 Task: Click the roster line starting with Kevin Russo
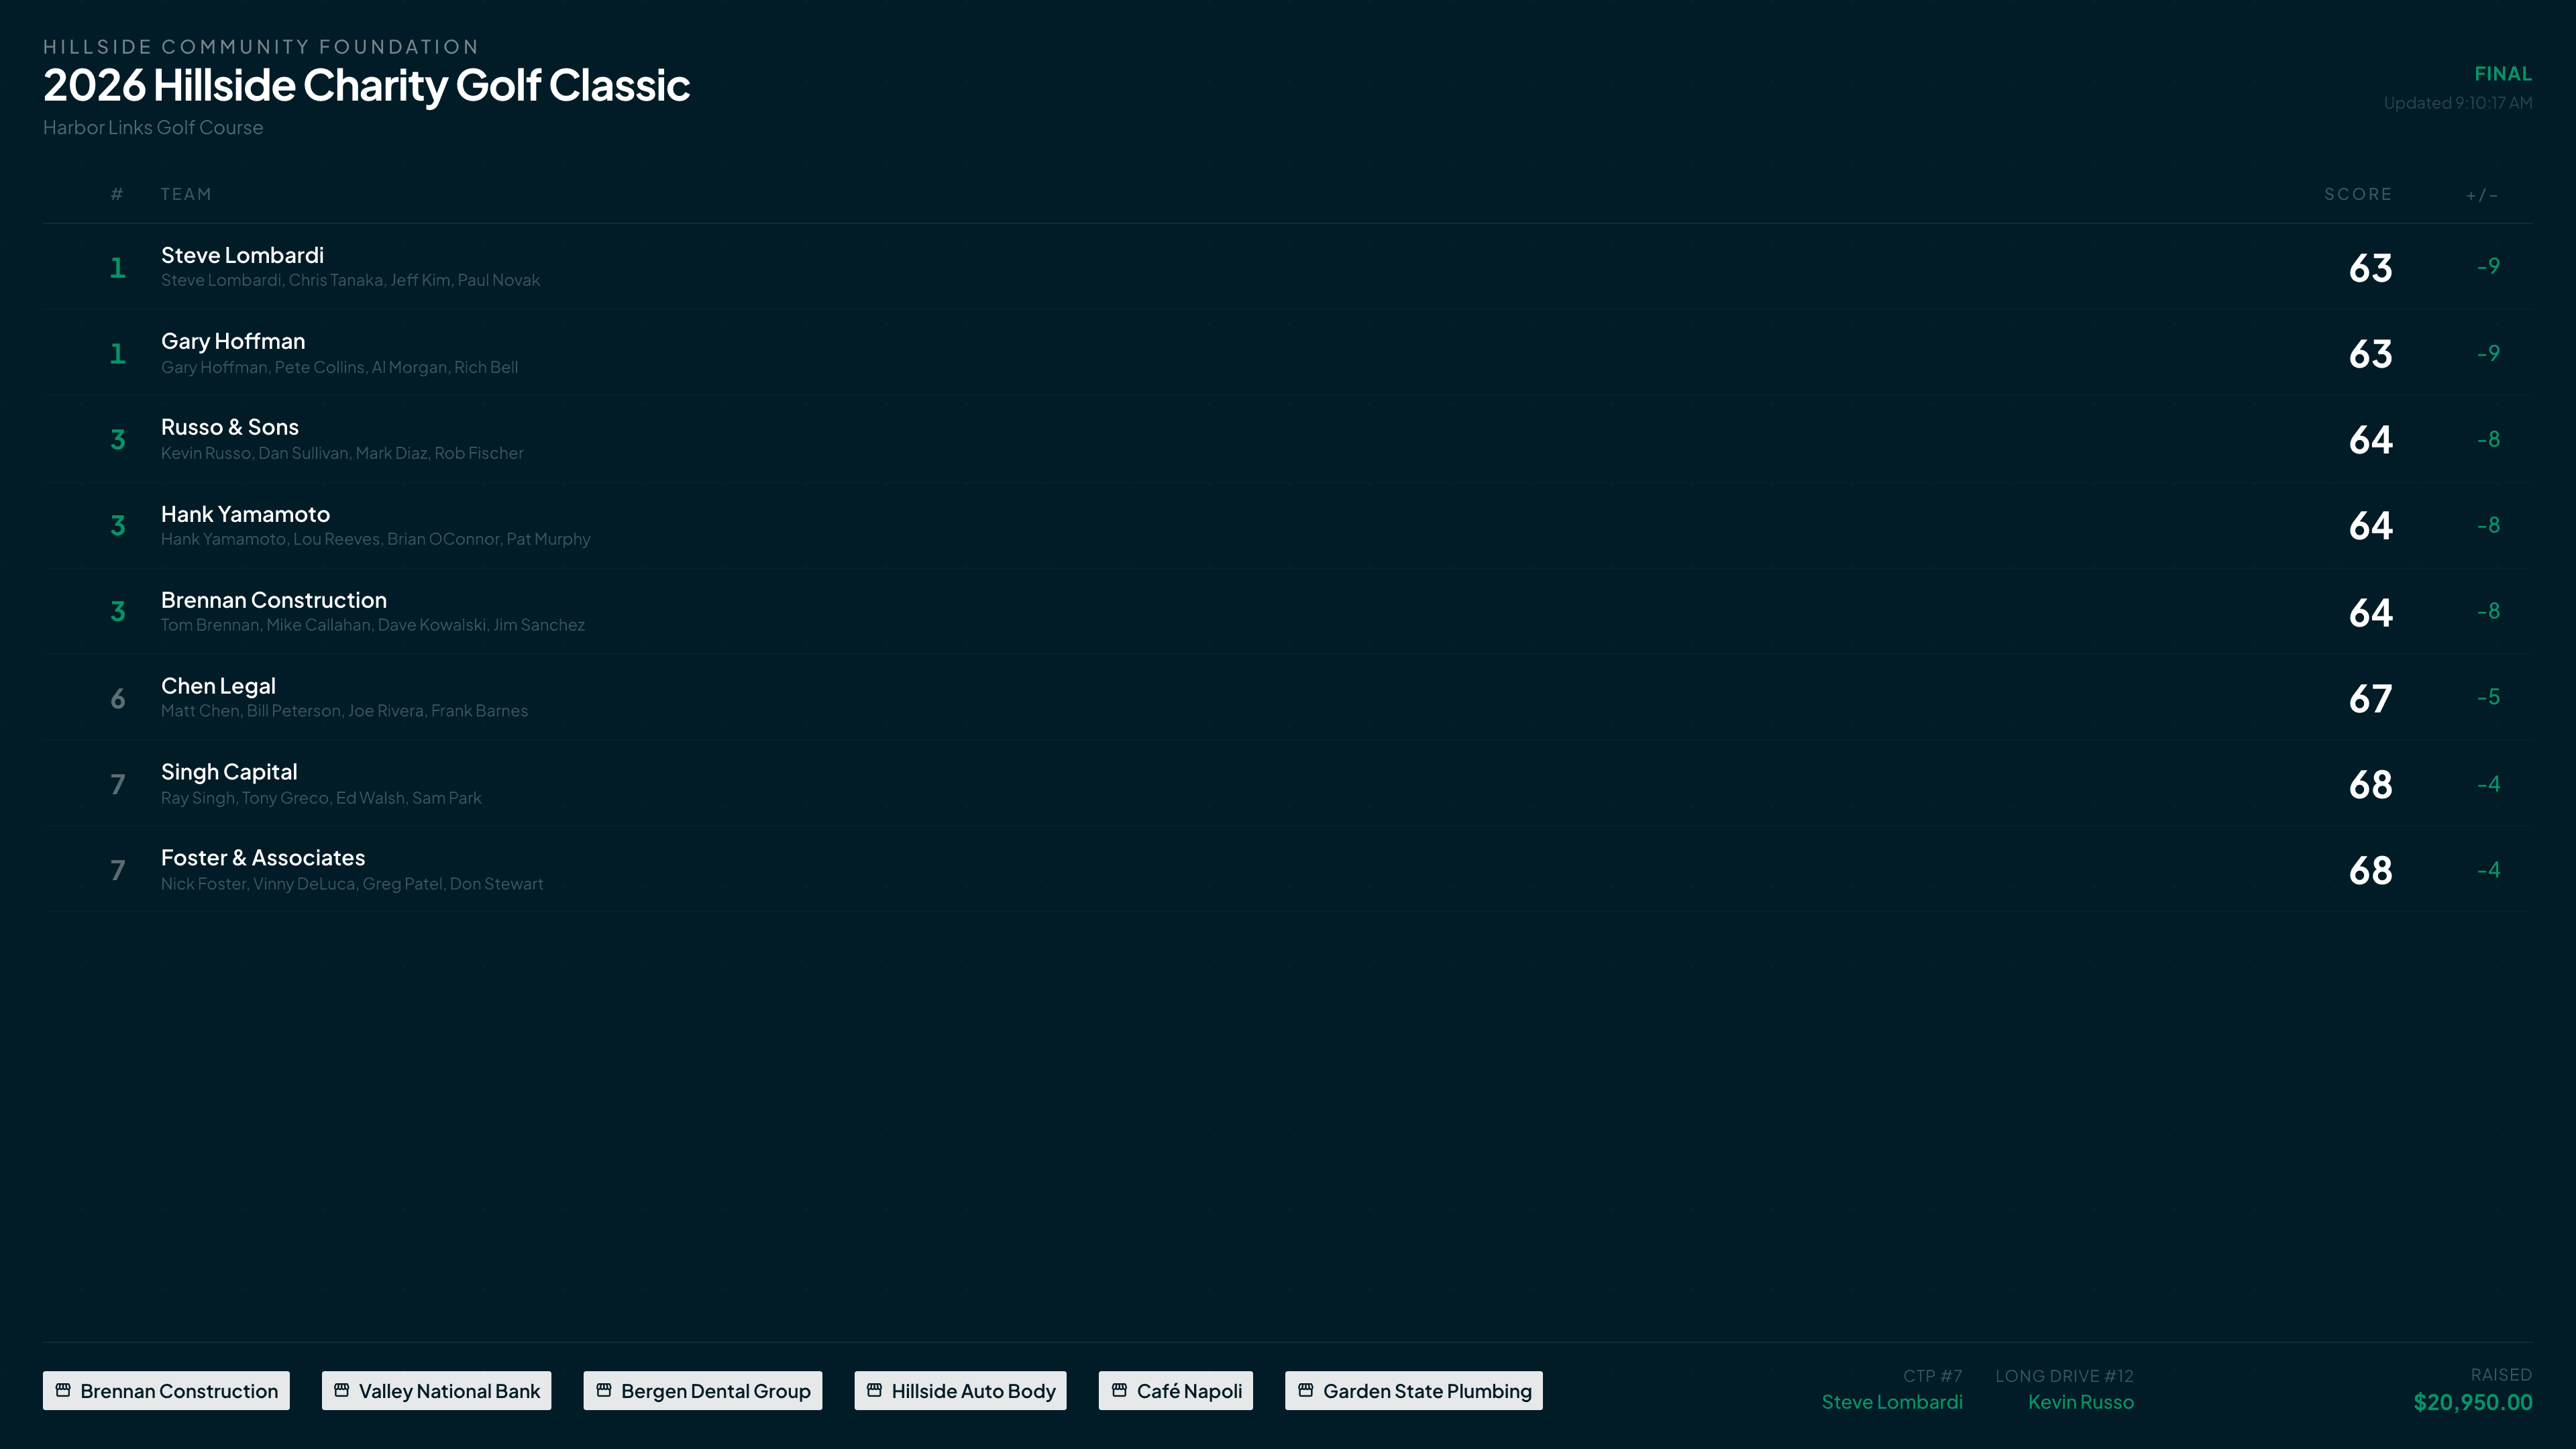pos(342,453)
